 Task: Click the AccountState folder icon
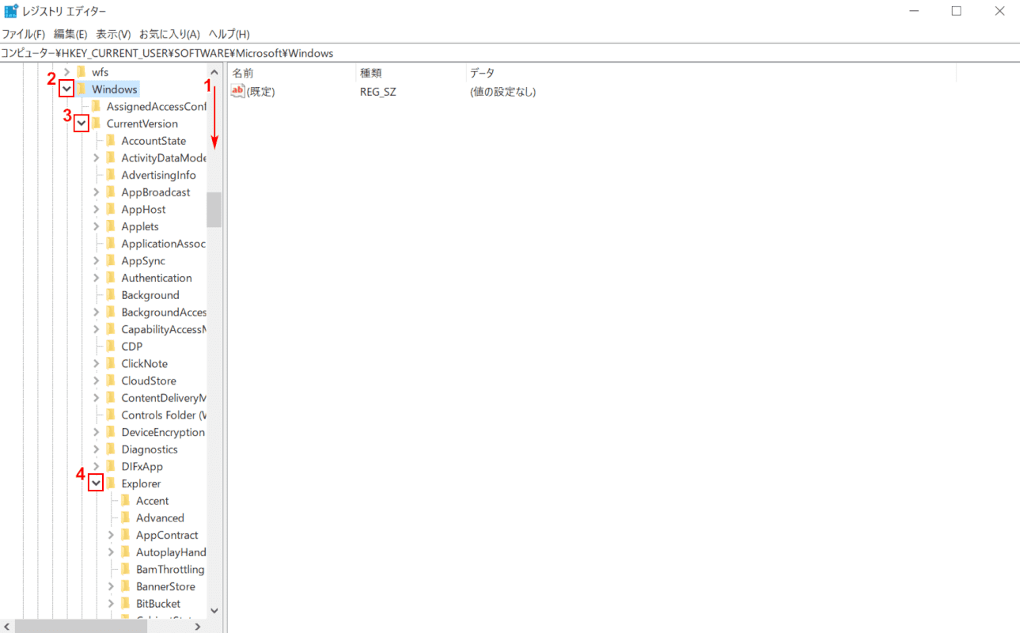coord(111,141)
